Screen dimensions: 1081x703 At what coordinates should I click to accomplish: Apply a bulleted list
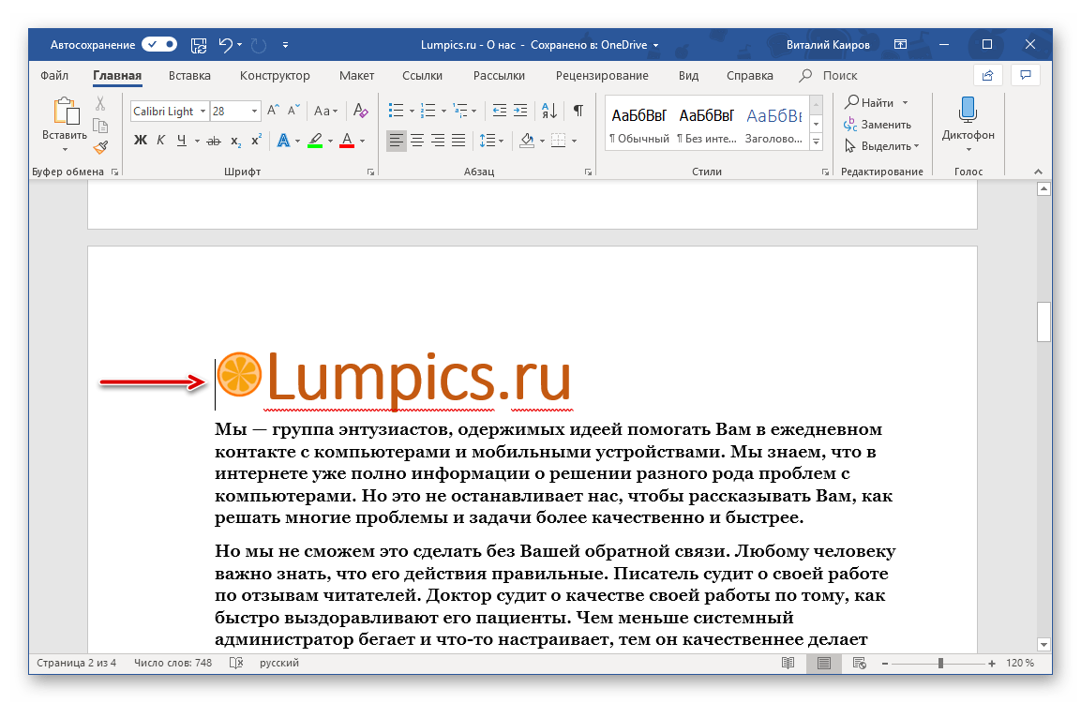point(396,111)
